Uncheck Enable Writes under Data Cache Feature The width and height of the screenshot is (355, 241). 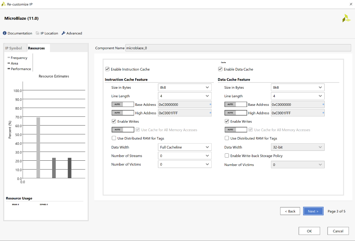click(227, 121)
